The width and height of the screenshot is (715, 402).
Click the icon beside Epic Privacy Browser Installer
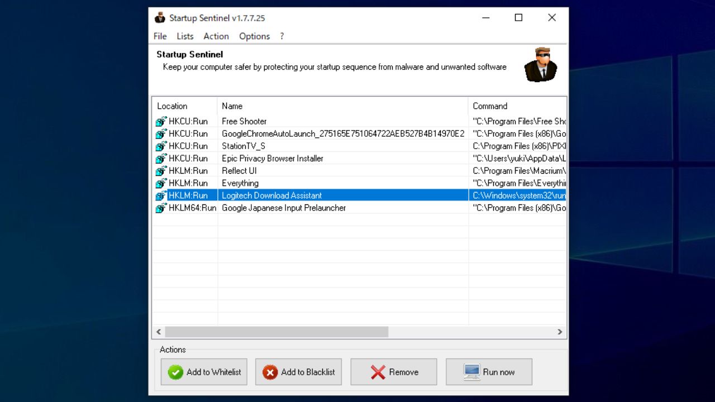[161, 158]
